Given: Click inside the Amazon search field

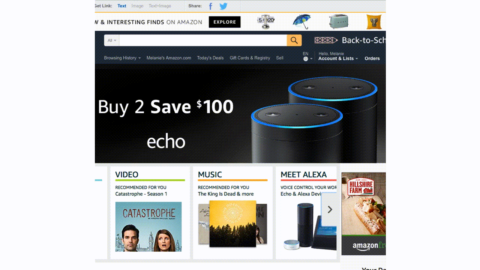Looking at the screenshot, I should coord(203,40).
